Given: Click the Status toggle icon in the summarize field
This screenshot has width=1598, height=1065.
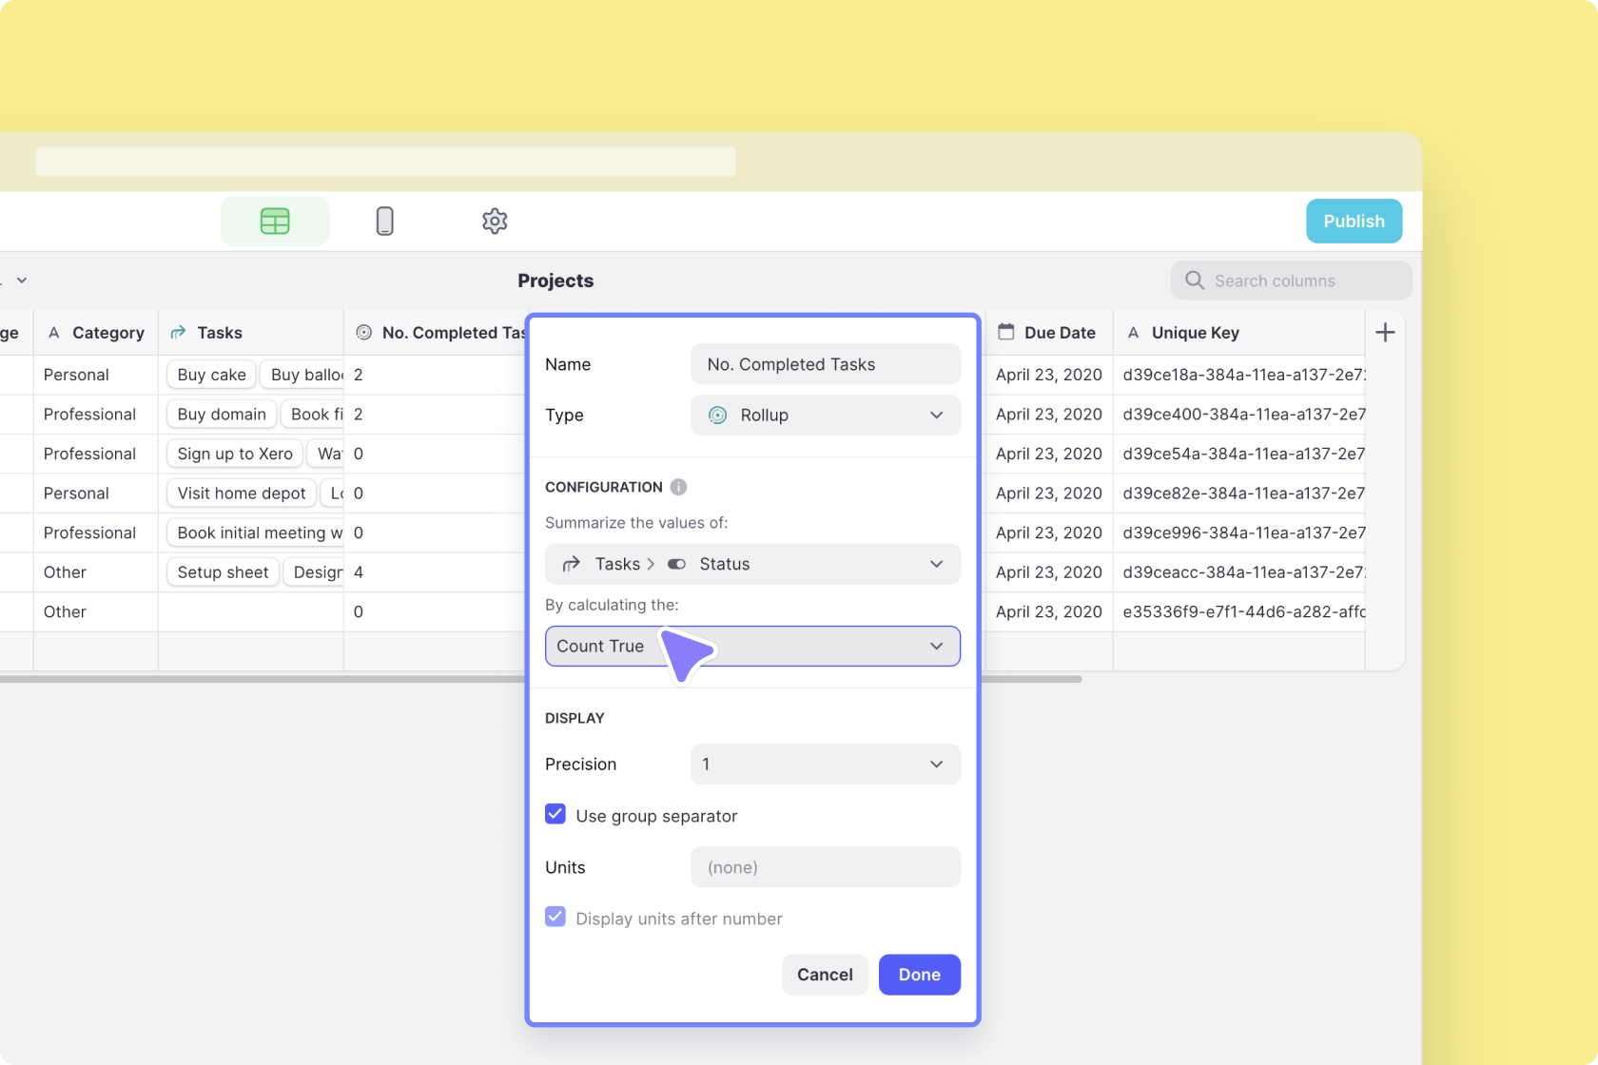Looking at the screenshot, I should point(676,564).
